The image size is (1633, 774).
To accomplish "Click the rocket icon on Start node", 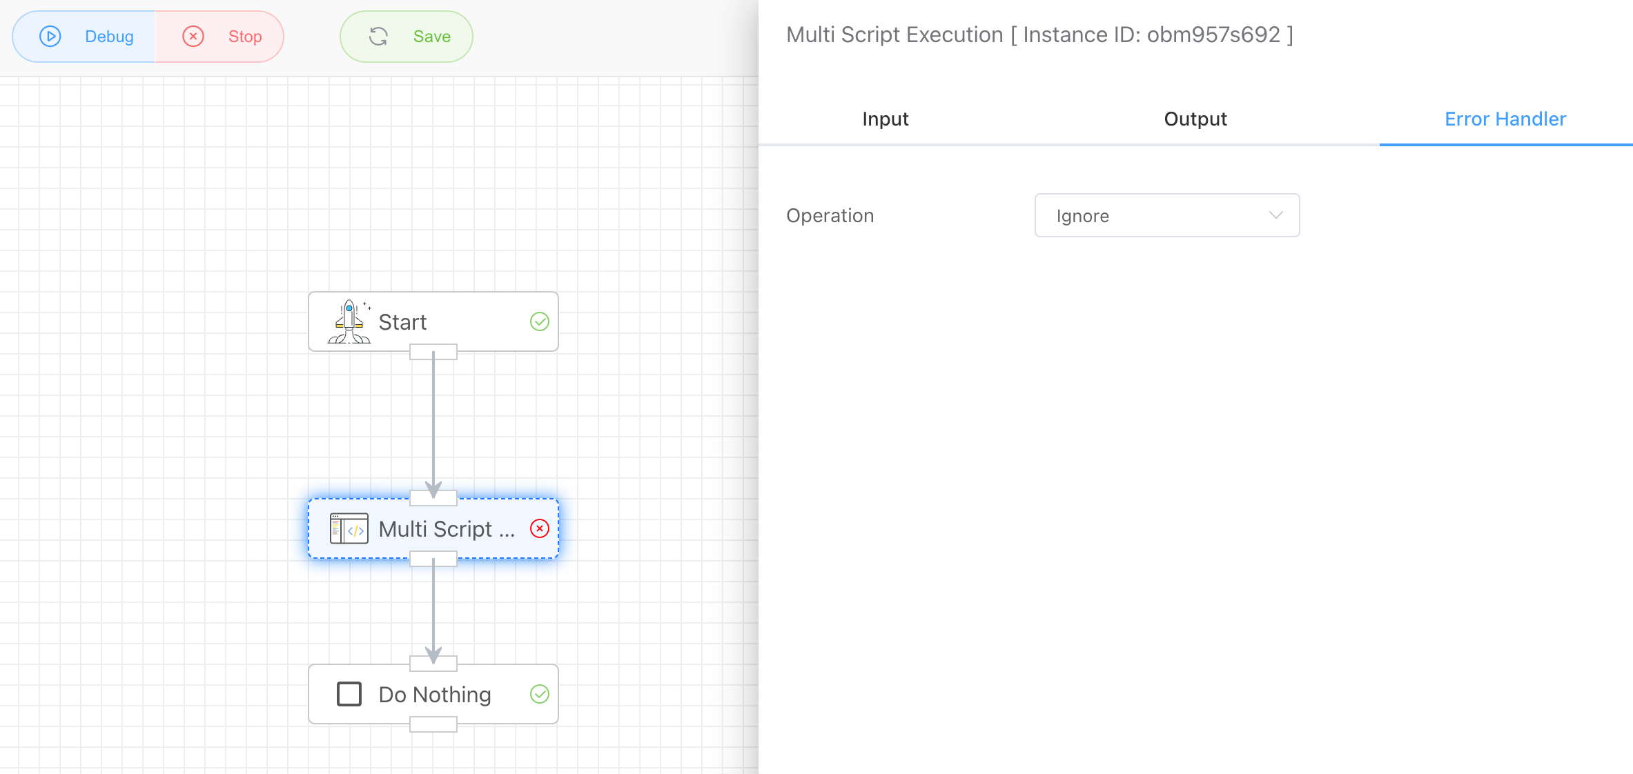I will click(x=349, y=321).
